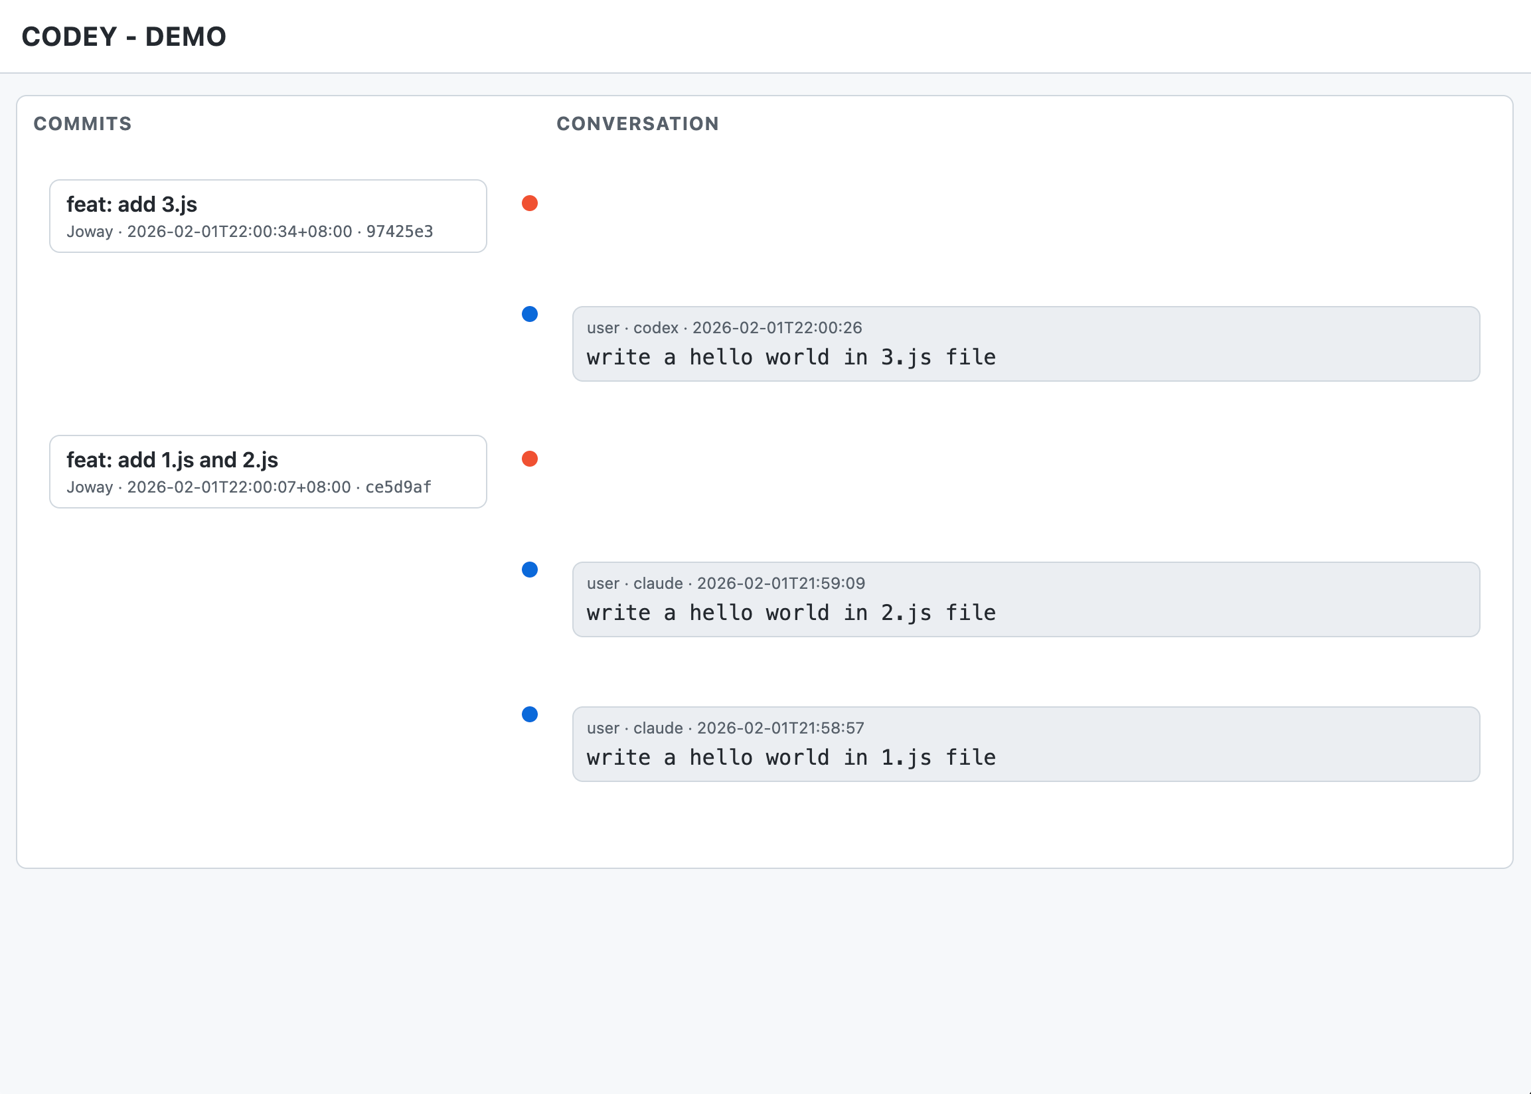Click red dot next to 1.js and 2.js commit

coord(529,459)
